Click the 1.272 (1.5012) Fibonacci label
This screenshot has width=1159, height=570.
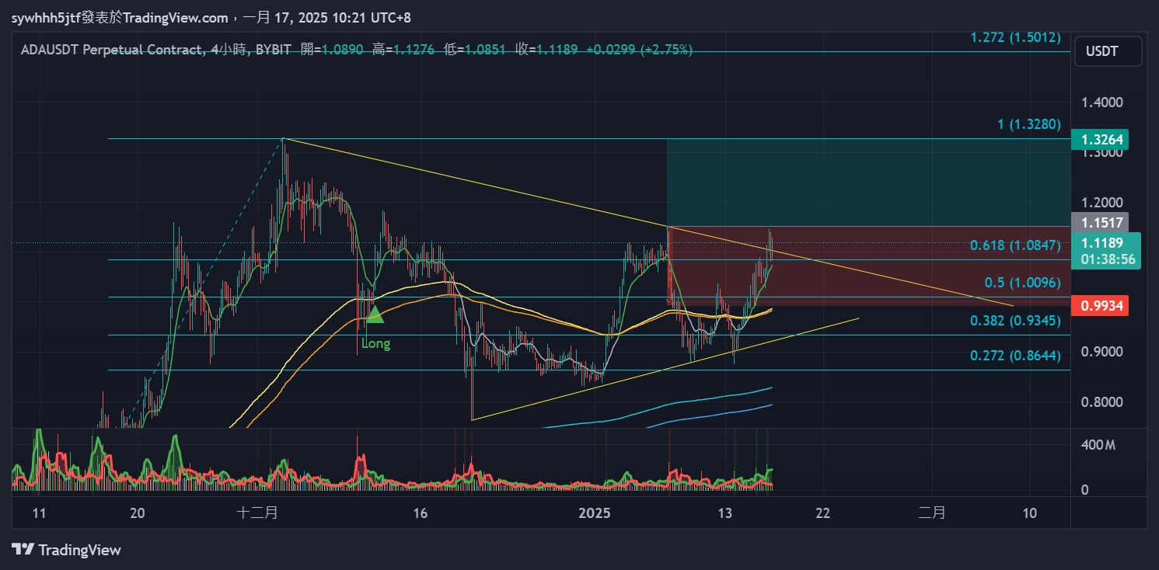[1016, 37]
